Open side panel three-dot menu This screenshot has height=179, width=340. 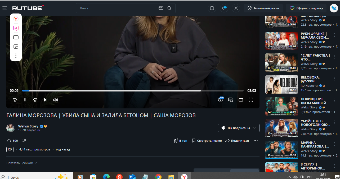coord(16,56)
